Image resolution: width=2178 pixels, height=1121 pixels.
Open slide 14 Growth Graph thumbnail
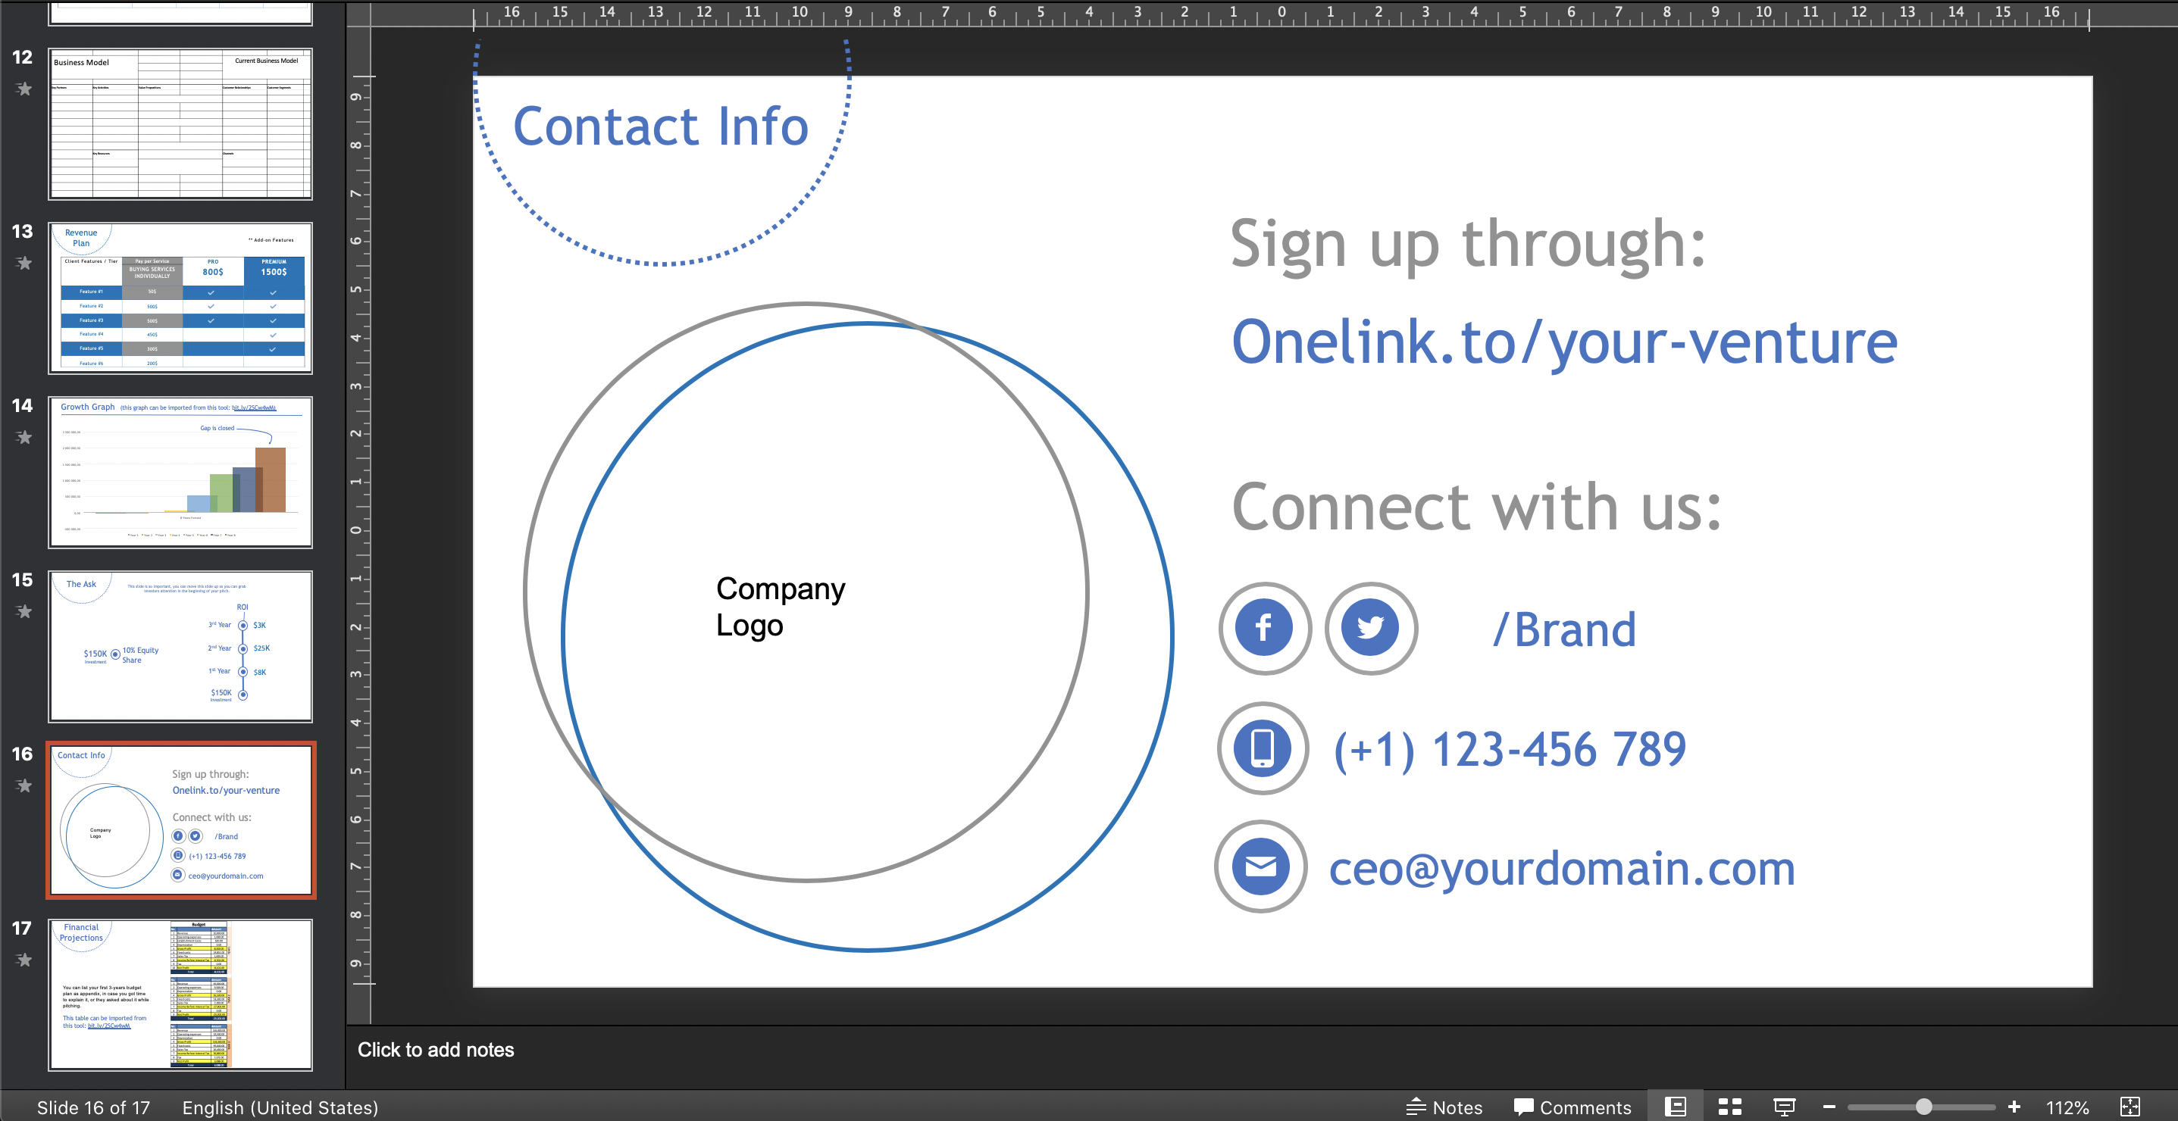click(x=181, y=472)
